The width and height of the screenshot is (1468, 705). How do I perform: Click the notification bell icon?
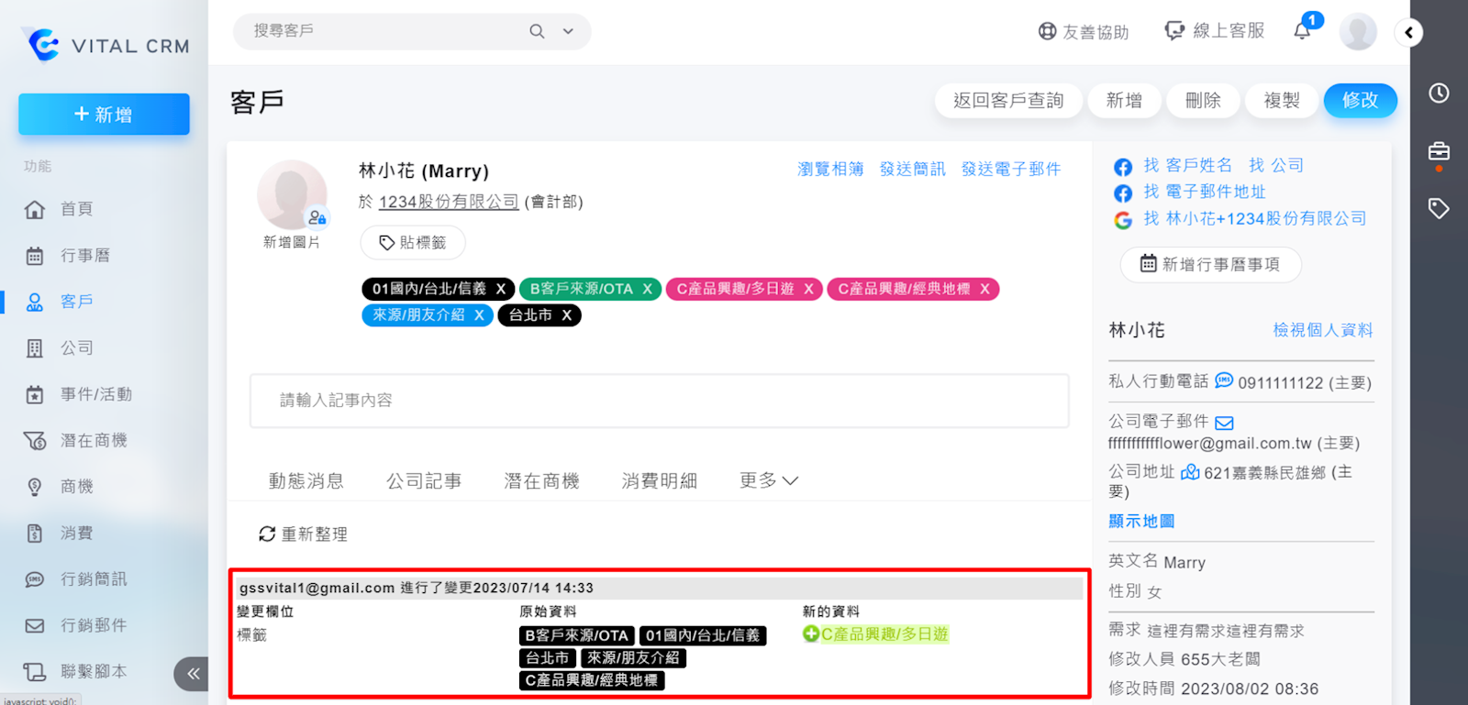tap(1302, 31)
